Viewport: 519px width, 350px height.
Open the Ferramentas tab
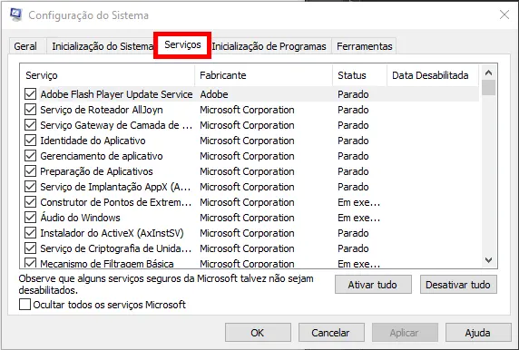[364, 46]
